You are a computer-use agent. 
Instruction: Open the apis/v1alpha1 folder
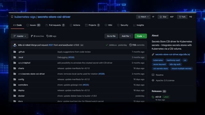tap(24, 63)
